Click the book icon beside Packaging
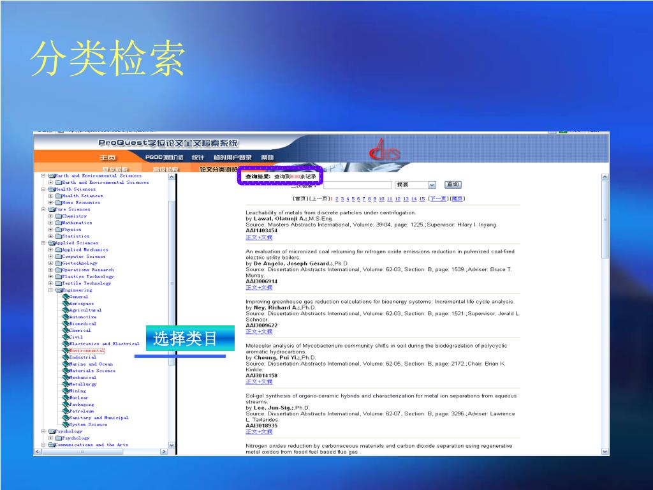Viewport: 653px width, 490px height. 66,404
